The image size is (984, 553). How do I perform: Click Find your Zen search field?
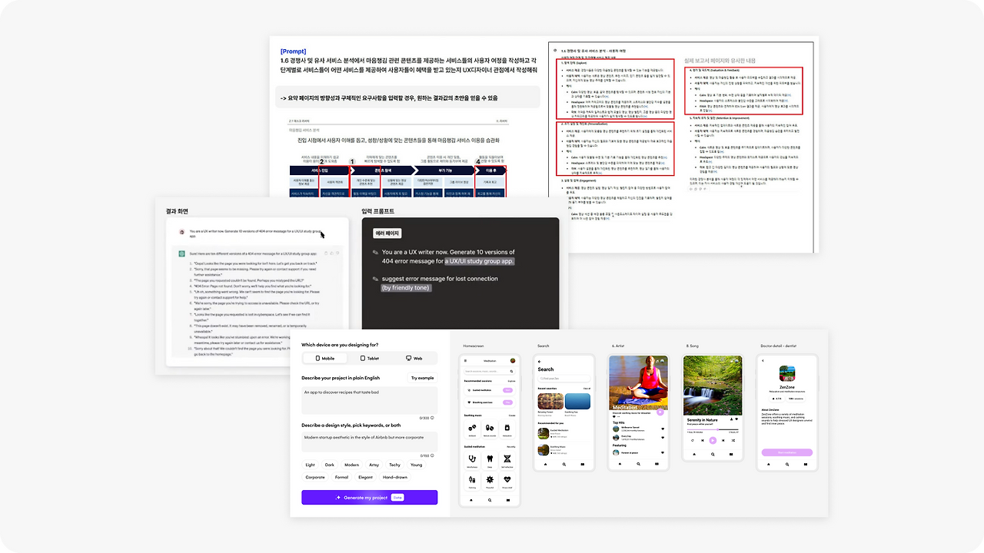[x=564, y=379]
